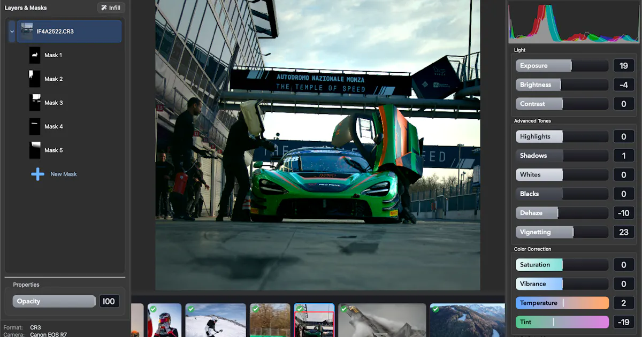Adjust the Tint slider
This screenshot has height=337, width=642.
[x=562, y=322]
